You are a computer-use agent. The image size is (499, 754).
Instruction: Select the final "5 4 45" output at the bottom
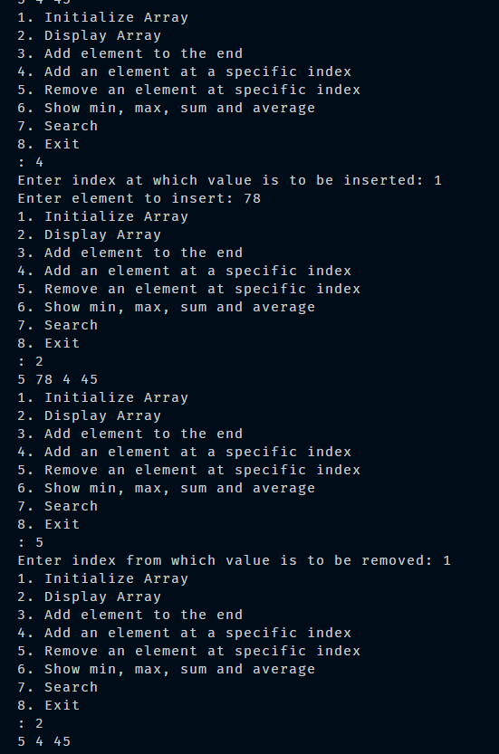tap(44, 741)
